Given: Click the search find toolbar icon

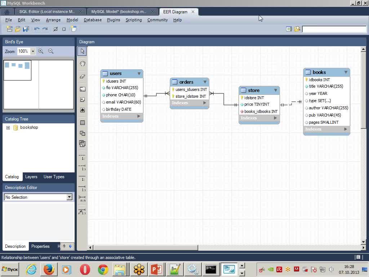Looking at the screenshot, I should [x=297, y=29].
